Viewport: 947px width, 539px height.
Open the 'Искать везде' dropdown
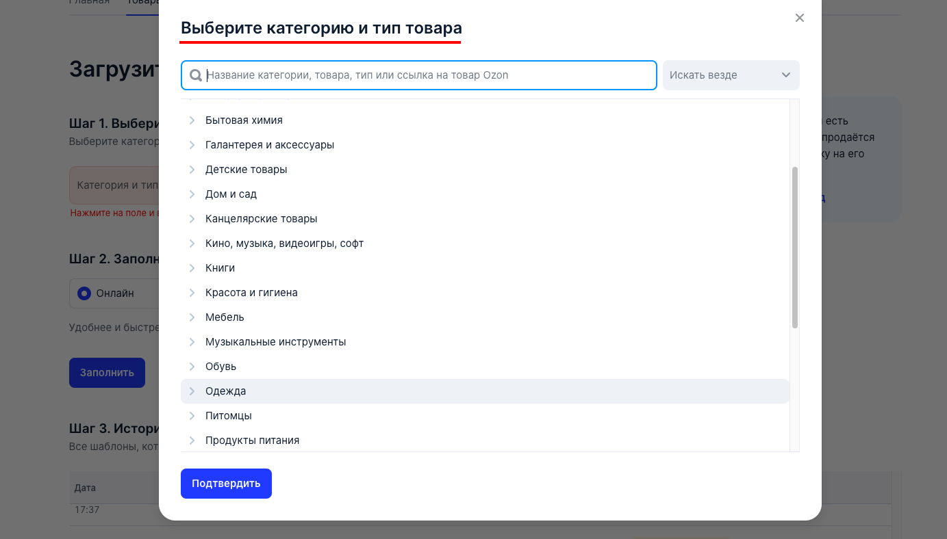(x=731, y=75)
